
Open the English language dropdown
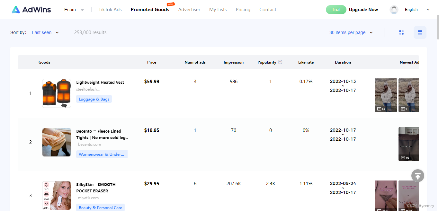pyautogui.click(x=417, y=10)
